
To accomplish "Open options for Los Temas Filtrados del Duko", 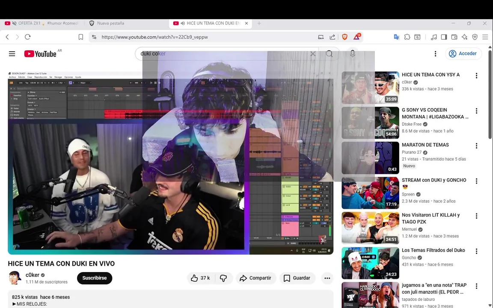I will coord(476,251).
